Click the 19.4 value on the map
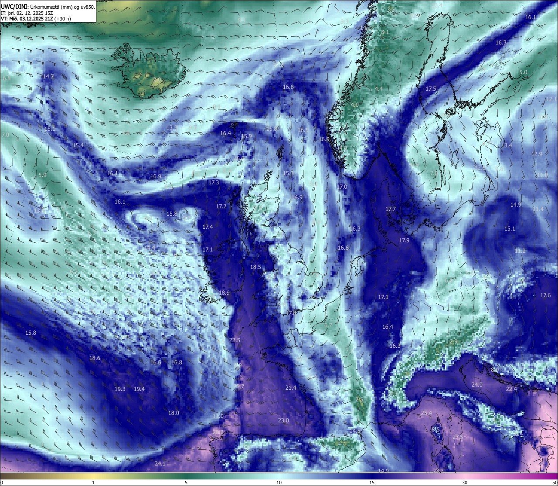The height and width of the screenshot is (486, 558). click(139, 389)
